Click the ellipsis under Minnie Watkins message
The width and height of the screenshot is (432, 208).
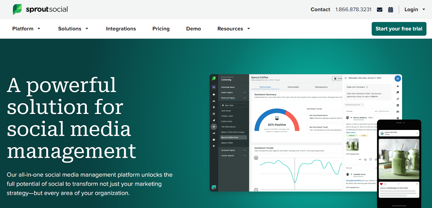[x=360, y=160]
